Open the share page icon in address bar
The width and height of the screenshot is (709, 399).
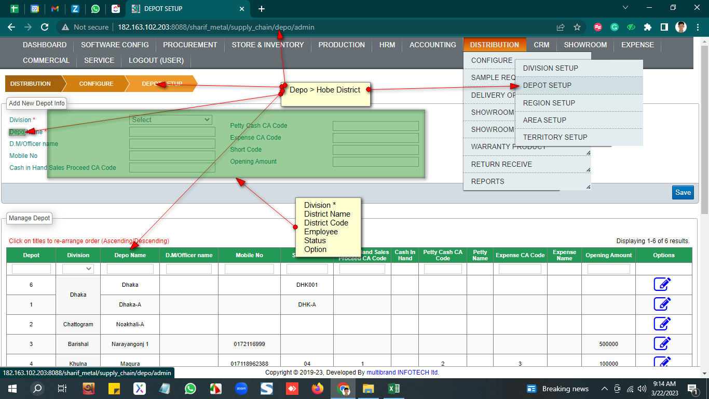tap(561, 27)
